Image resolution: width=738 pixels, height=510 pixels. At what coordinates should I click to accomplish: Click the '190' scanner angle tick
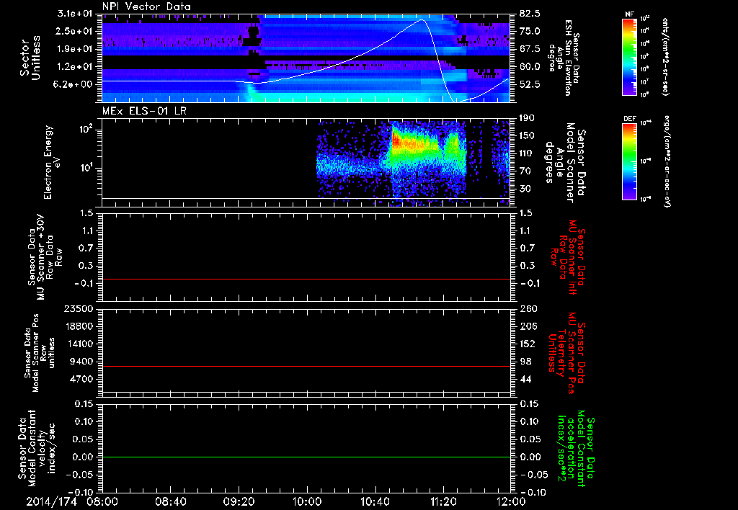point(527,118)
